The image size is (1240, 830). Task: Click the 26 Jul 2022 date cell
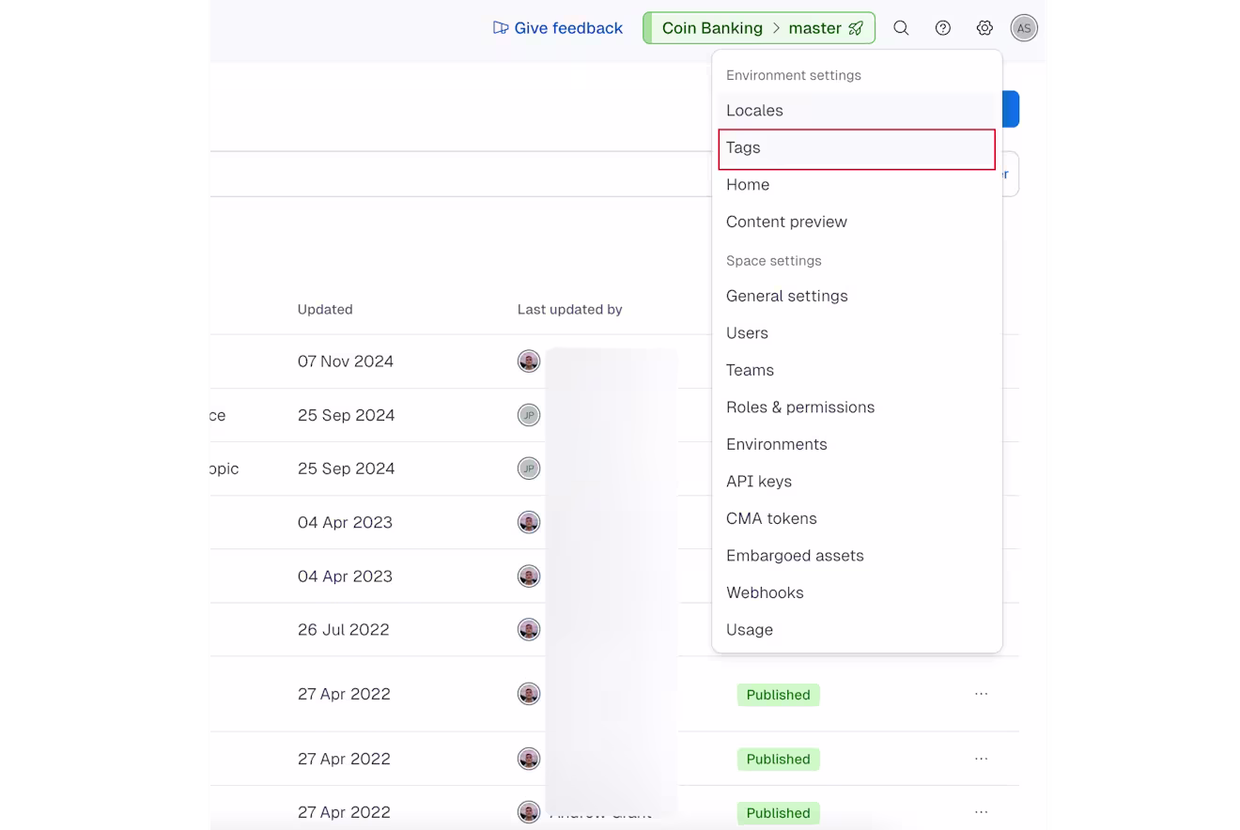[x=344, y=629]
